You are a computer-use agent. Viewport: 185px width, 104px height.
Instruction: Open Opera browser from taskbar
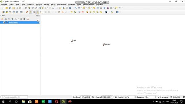(57, 101)
